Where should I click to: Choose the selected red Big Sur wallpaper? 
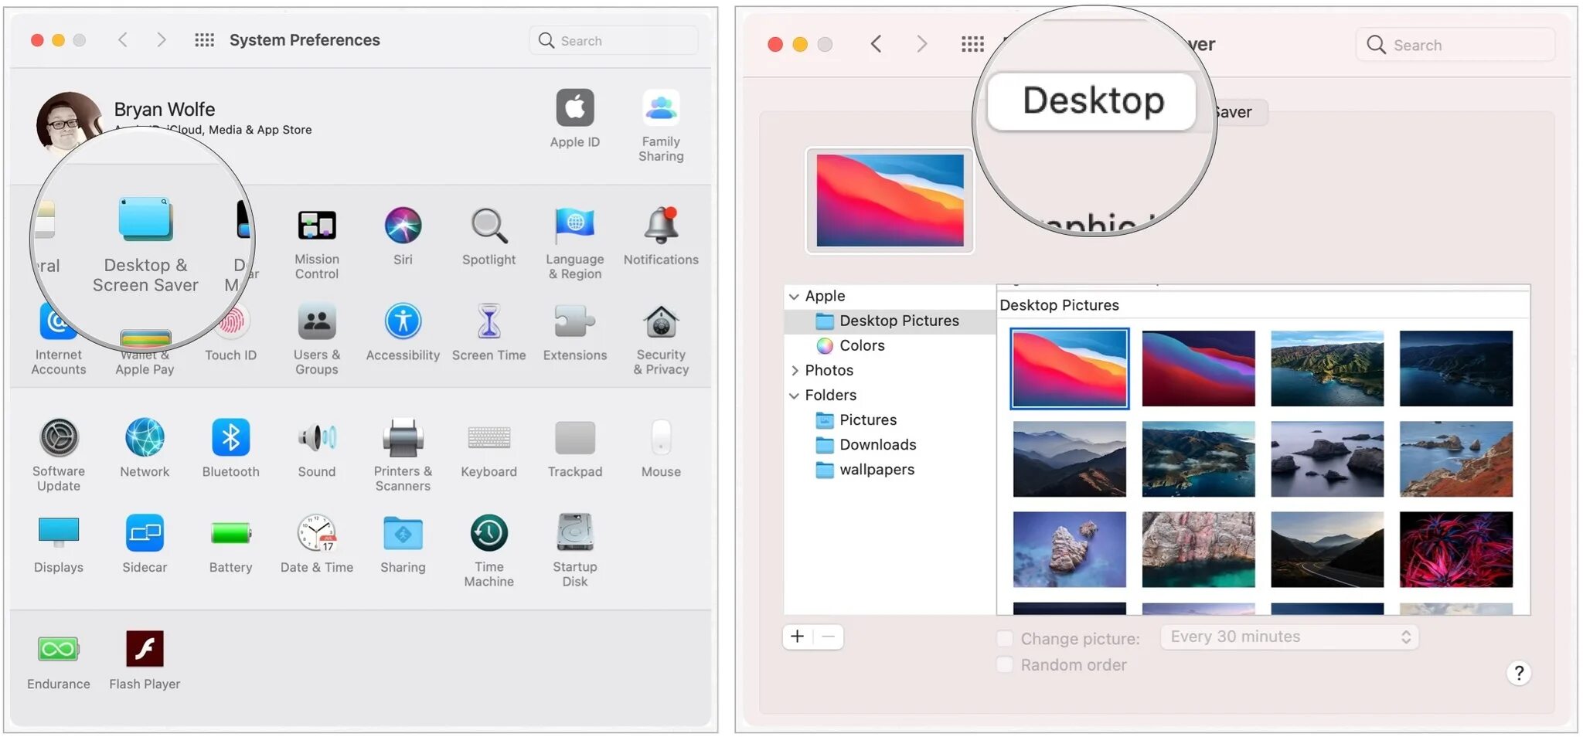(1069, 368)
